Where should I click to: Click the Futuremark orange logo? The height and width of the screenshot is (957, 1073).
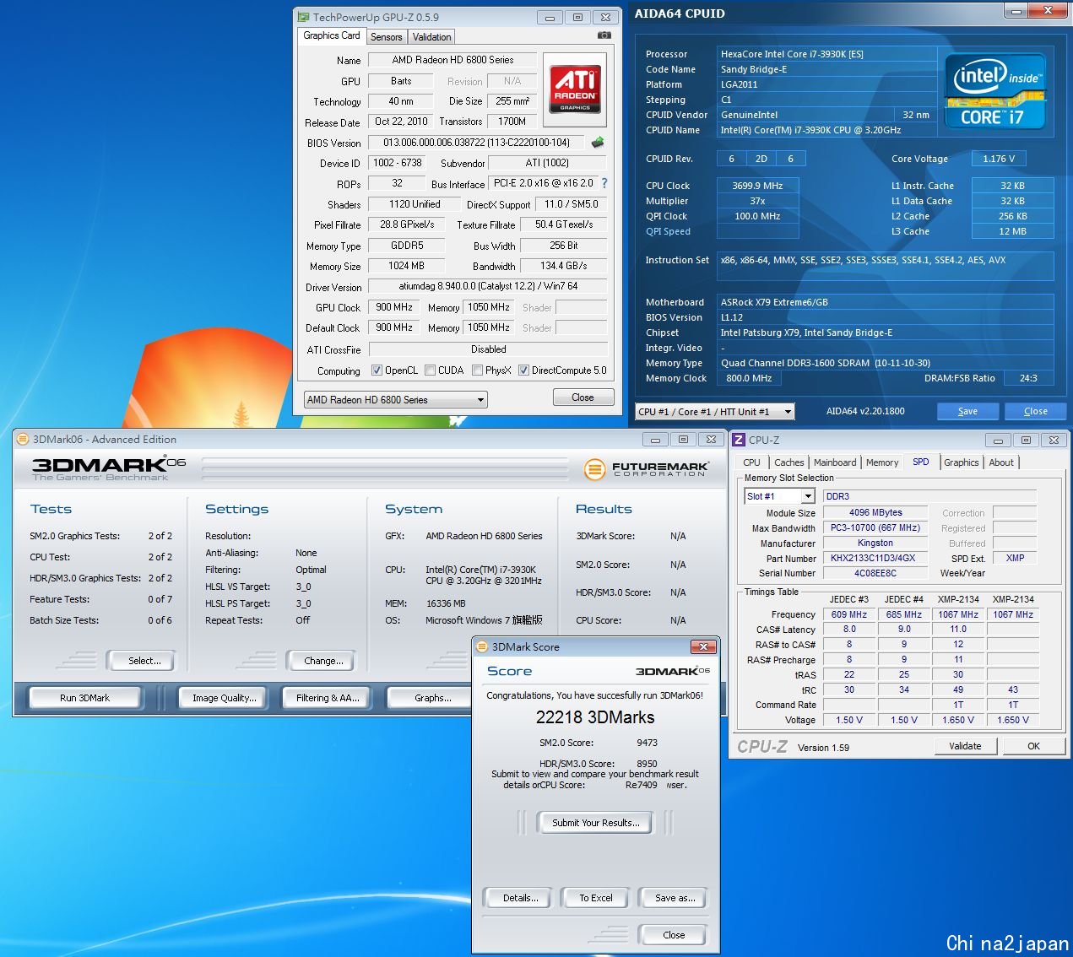click(595, 468)
